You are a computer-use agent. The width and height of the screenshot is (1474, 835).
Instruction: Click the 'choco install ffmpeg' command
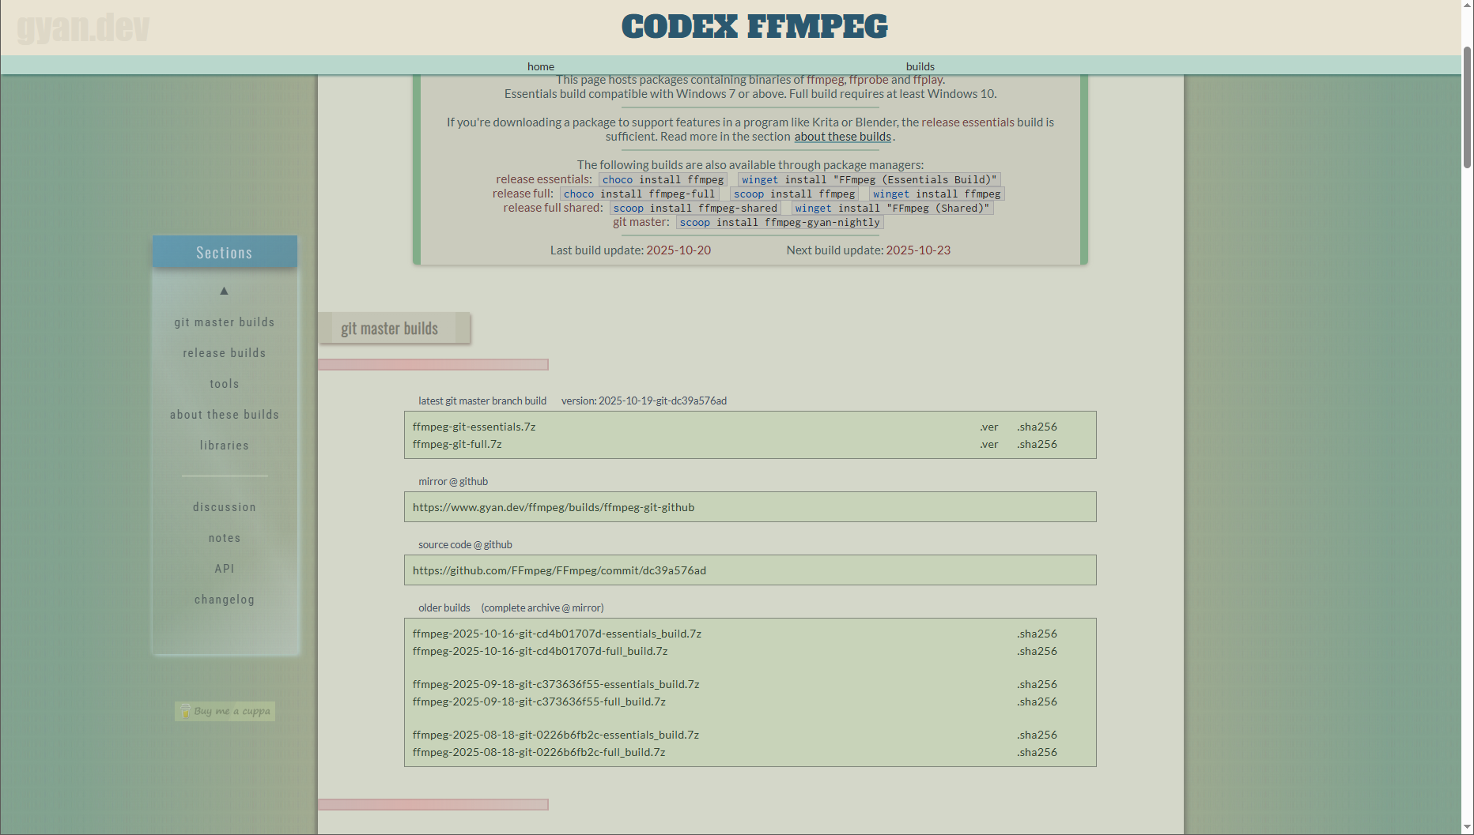pos(663,179)
